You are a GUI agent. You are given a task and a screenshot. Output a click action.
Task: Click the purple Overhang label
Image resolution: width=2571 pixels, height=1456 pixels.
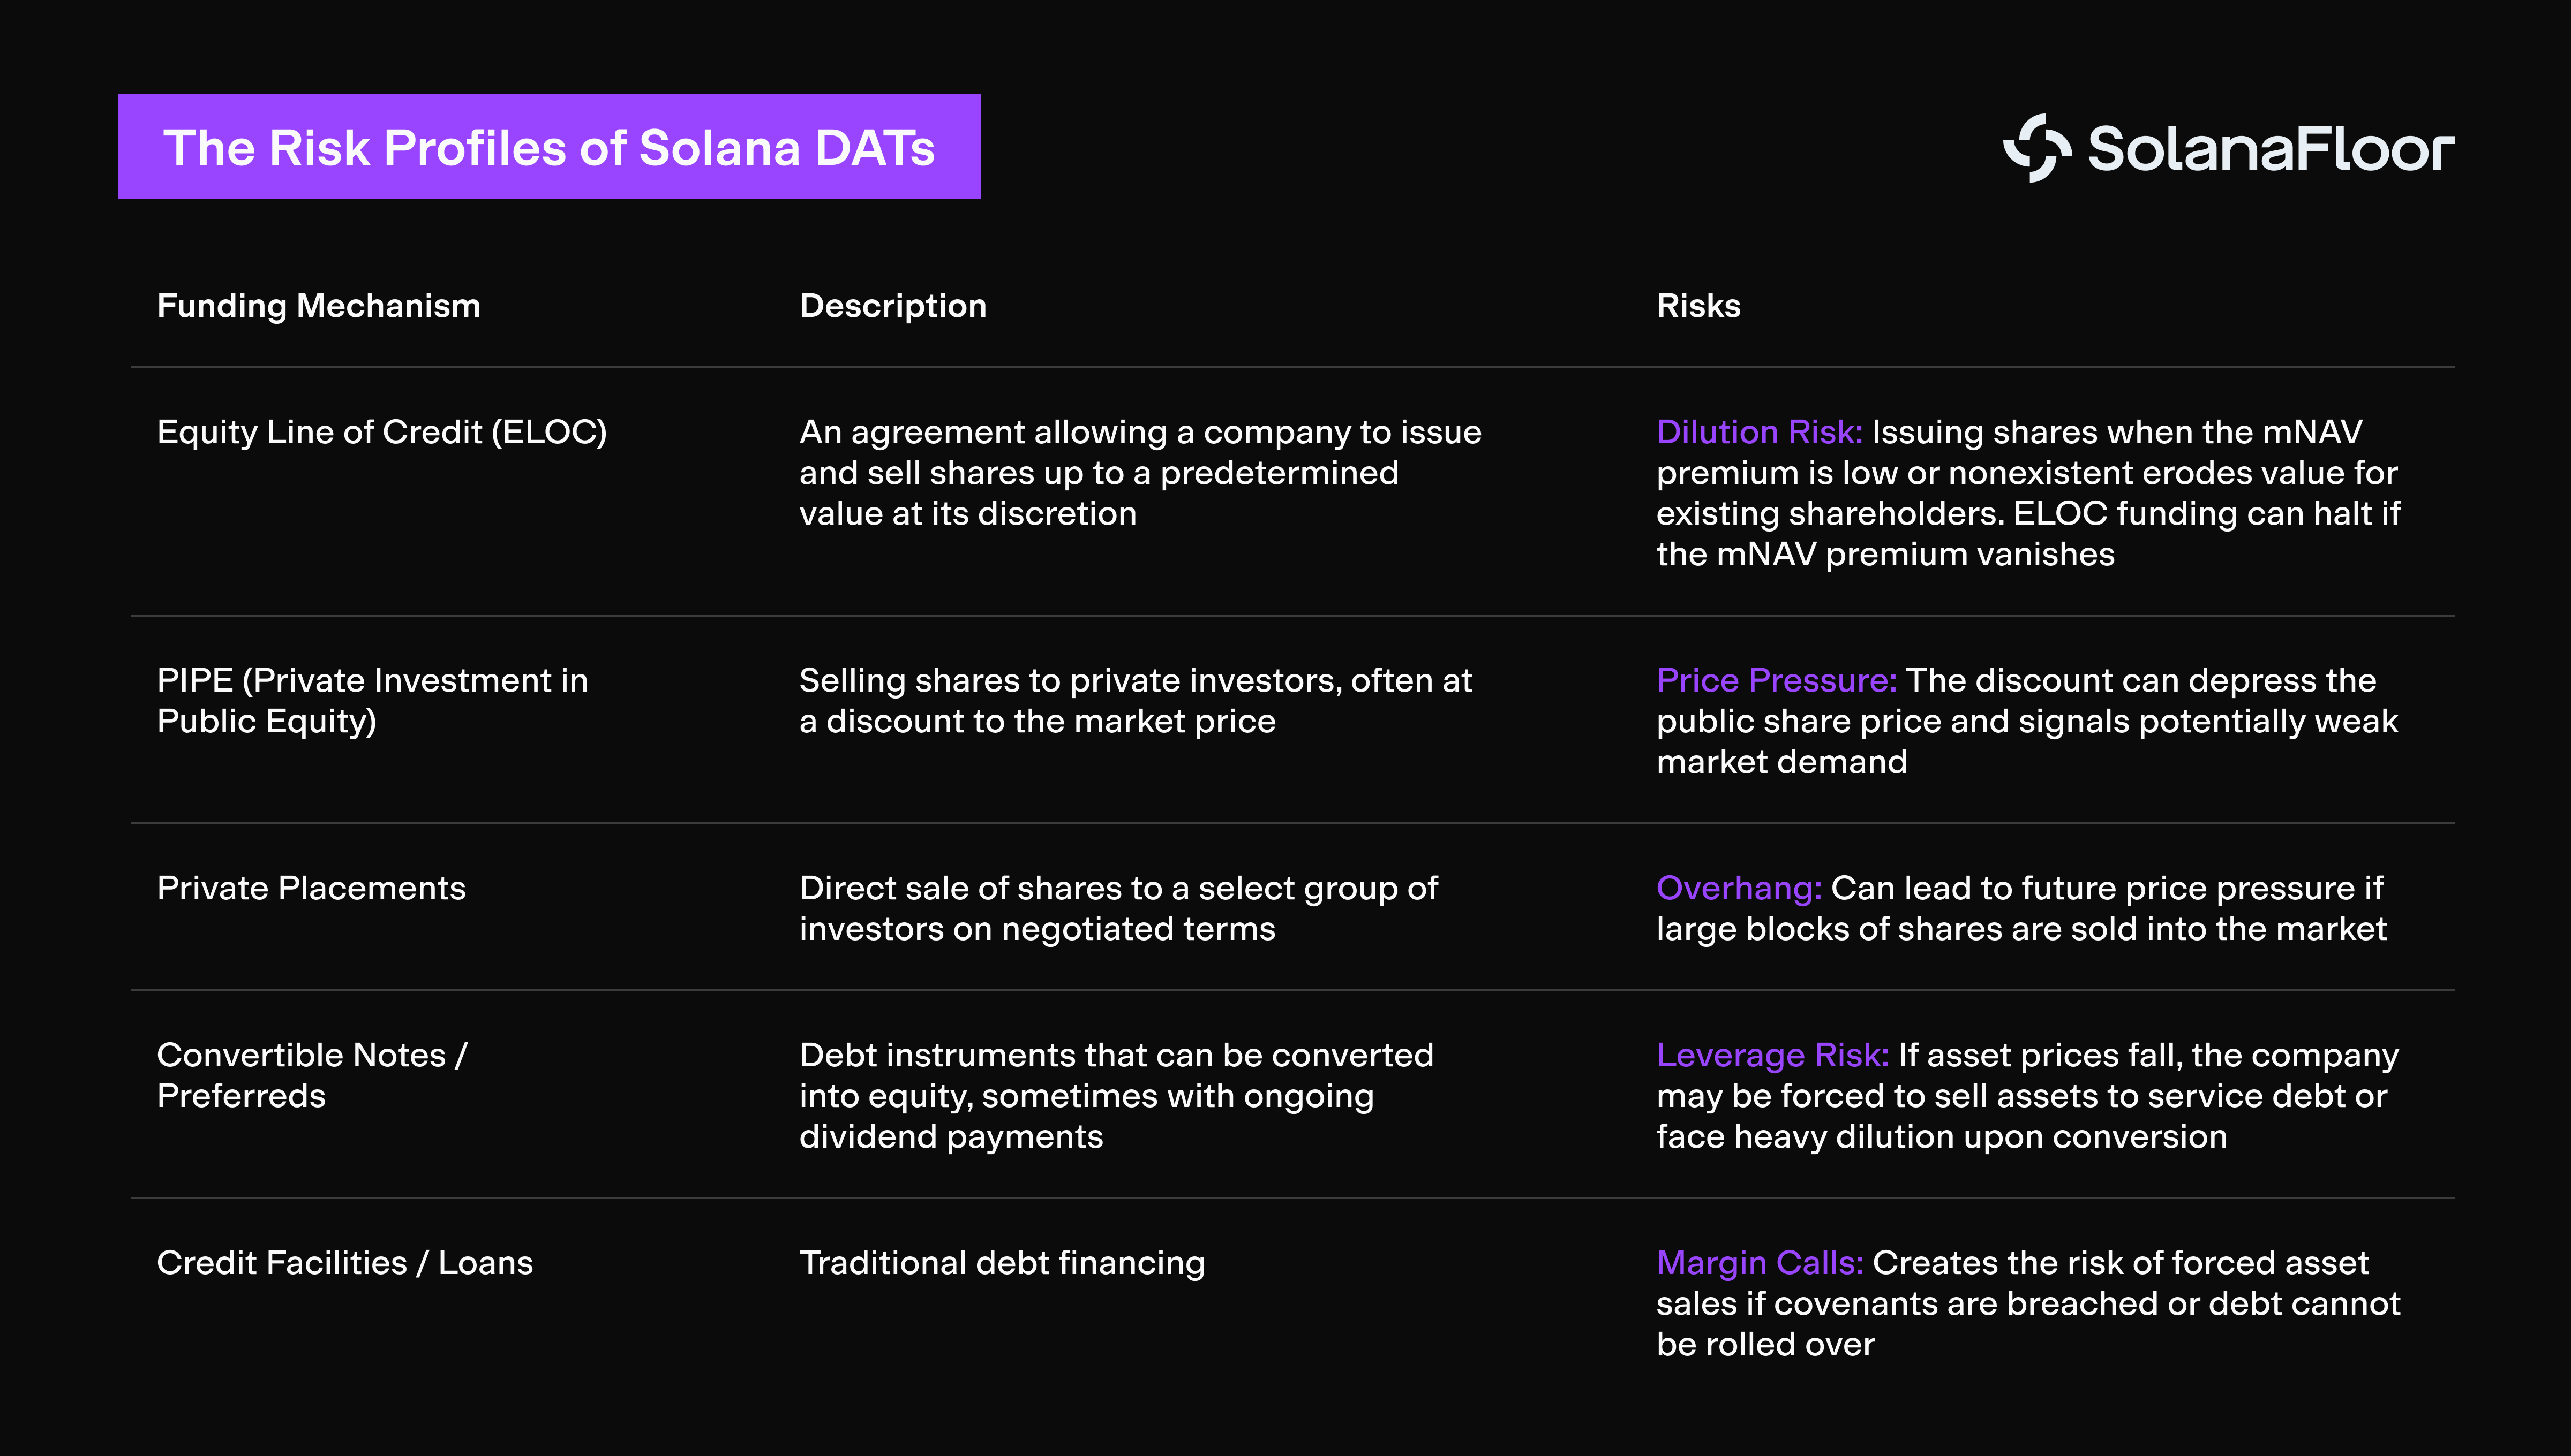pos(1738,888)
